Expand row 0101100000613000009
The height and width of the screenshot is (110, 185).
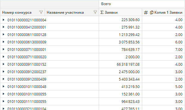point(4,42)
